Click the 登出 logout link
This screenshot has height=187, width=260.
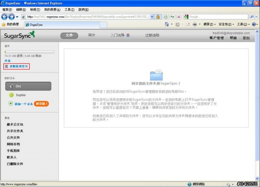click(246, 38)
